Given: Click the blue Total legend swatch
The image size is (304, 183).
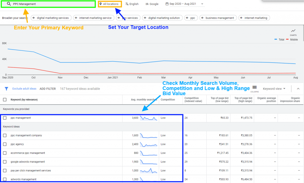Looking at the screenshot, I should pyautogui.click(x=276, y=40).
